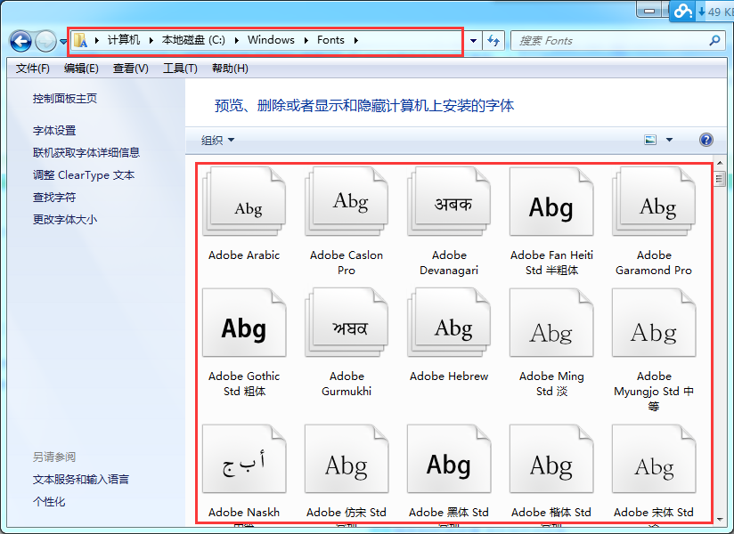Image resolution: width=734 pixels, height=534 pixels.
Task: Click the font list scroll-down arrow
Action: (720, 519)
